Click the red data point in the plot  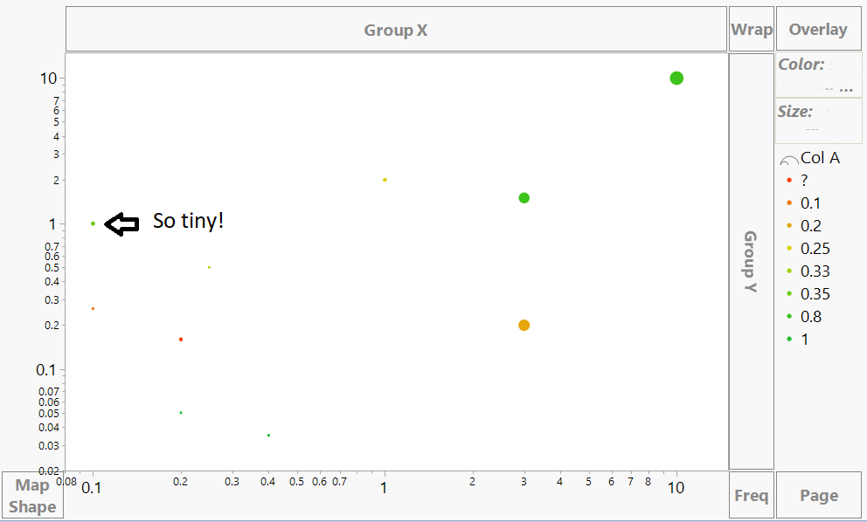click(x=181, y=340)
